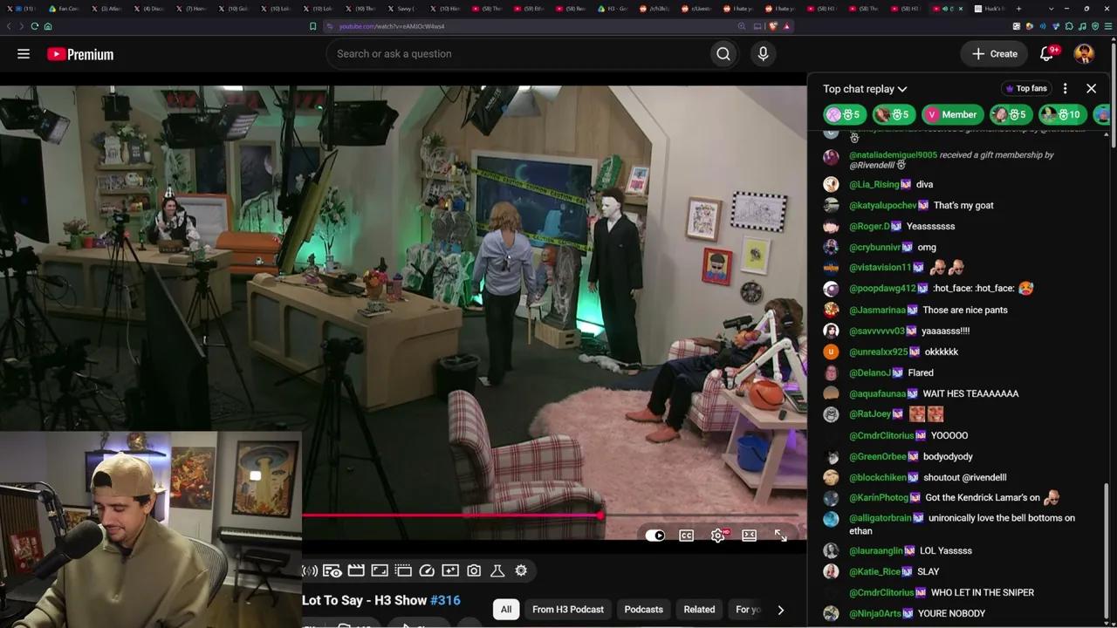
Task: Open Brave shields lion icon
Action: (x=773, y=26)
